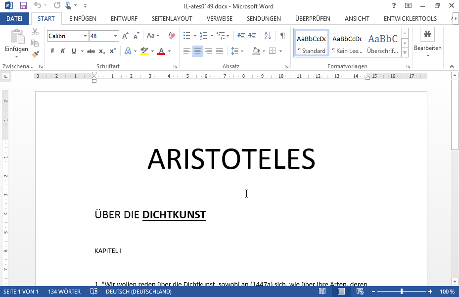Switch to the ÜBERPRÜFEN tab
The height and width of the screenshot is (297, 459).
coord(313,19)
